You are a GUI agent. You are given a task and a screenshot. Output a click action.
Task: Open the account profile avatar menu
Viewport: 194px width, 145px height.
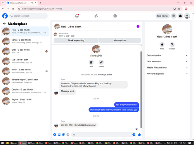[187, 16]
